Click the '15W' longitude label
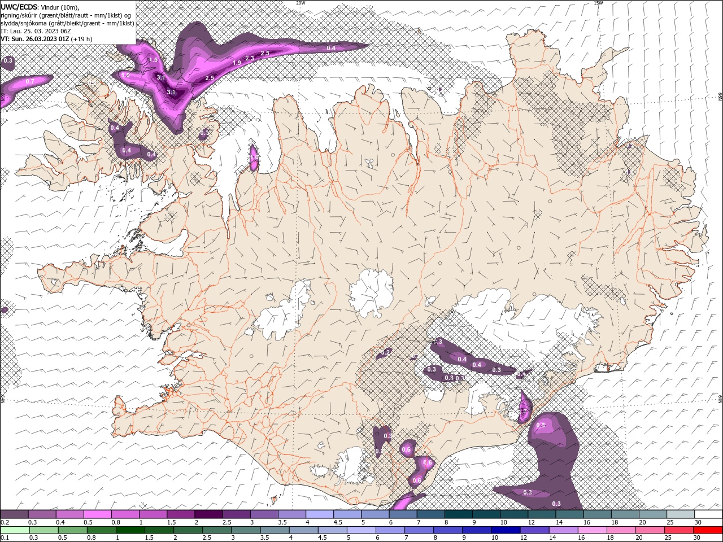This screenshot has height=542, width=723. click(598, 3)
